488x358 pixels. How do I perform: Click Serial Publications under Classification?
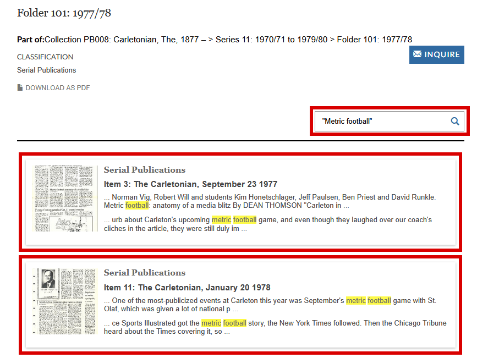(x=46, y=70)
